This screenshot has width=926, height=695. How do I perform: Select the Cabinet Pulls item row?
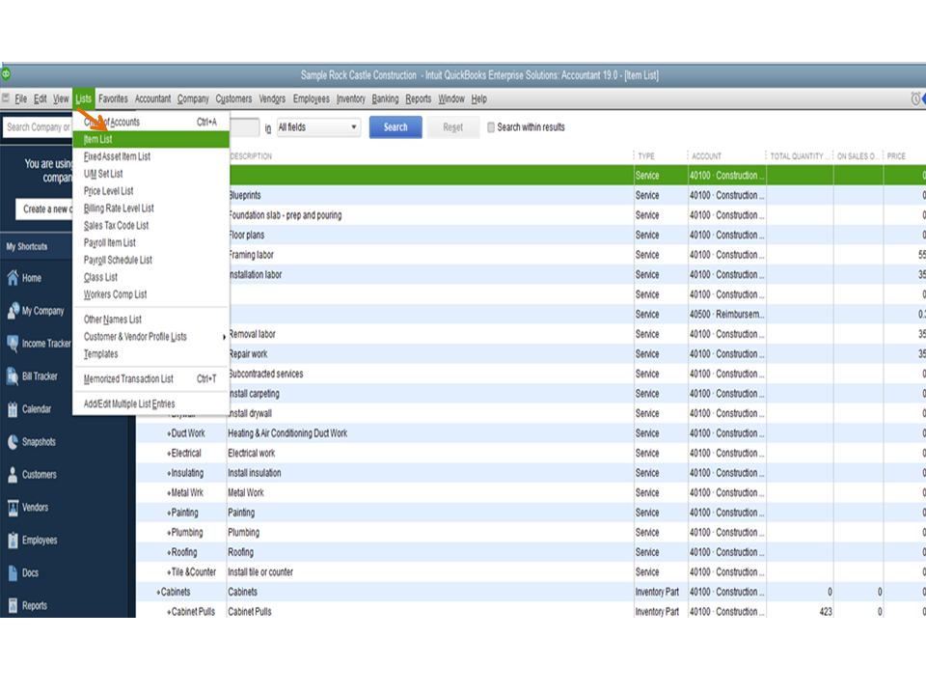(x=531, y=612)
